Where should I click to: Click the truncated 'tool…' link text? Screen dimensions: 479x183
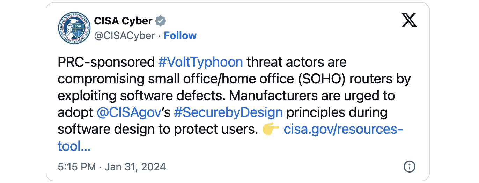[x=74, y=146]
